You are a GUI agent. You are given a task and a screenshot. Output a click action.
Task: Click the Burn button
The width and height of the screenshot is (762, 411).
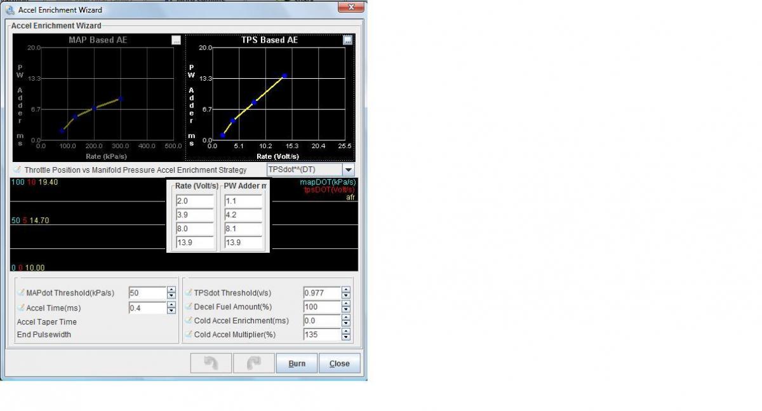[x=297, y=363]
